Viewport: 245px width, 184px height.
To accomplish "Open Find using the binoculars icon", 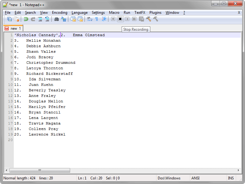I will click(x=56, y=19).
